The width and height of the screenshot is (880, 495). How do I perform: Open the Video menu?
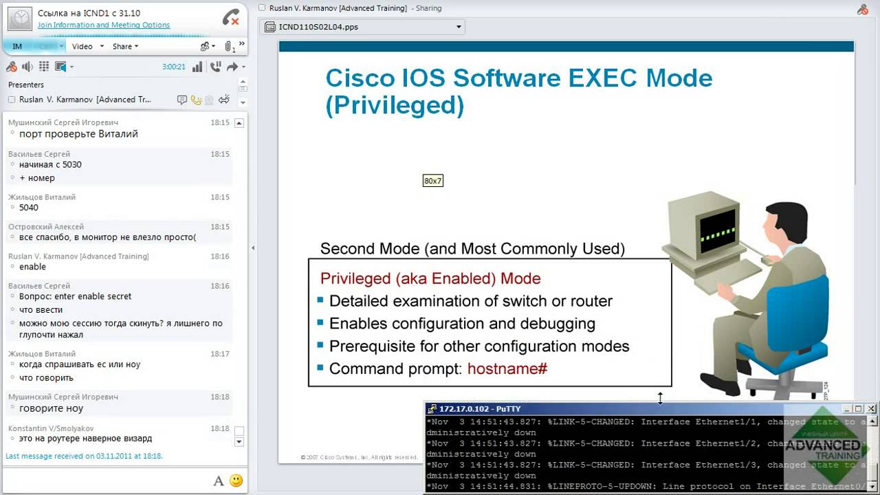82,46
